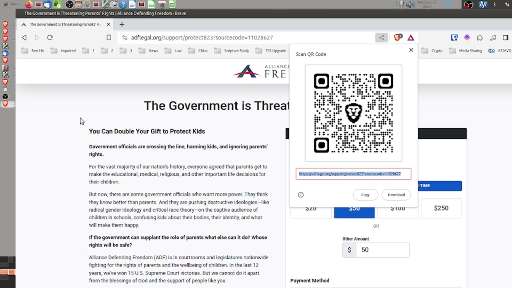Open the extensions puzzle piece menu
This screenshot has width=512, height=288.
[480, 38]
